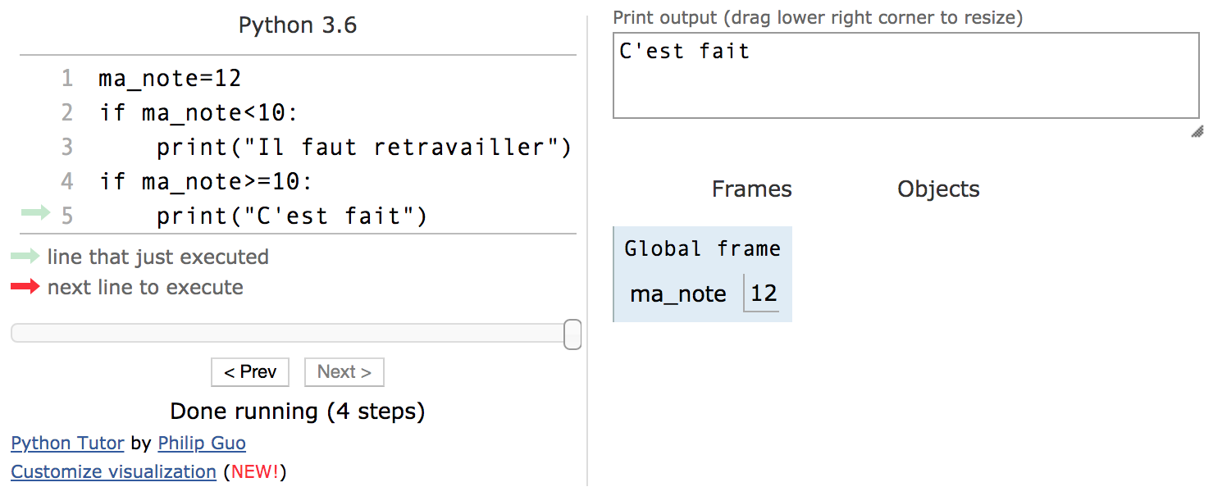The image size is (1213, 496).
Task: Click the 'Python 3.6' heading
Action: [298, 25]
